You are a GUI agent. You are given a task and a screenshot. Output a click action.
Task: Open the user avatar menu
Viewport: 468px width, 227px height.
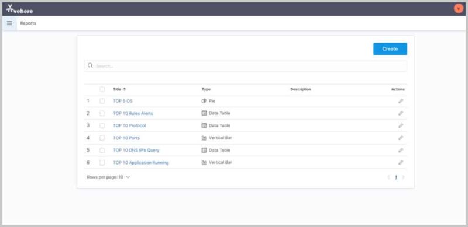click(x=459, y=9)
